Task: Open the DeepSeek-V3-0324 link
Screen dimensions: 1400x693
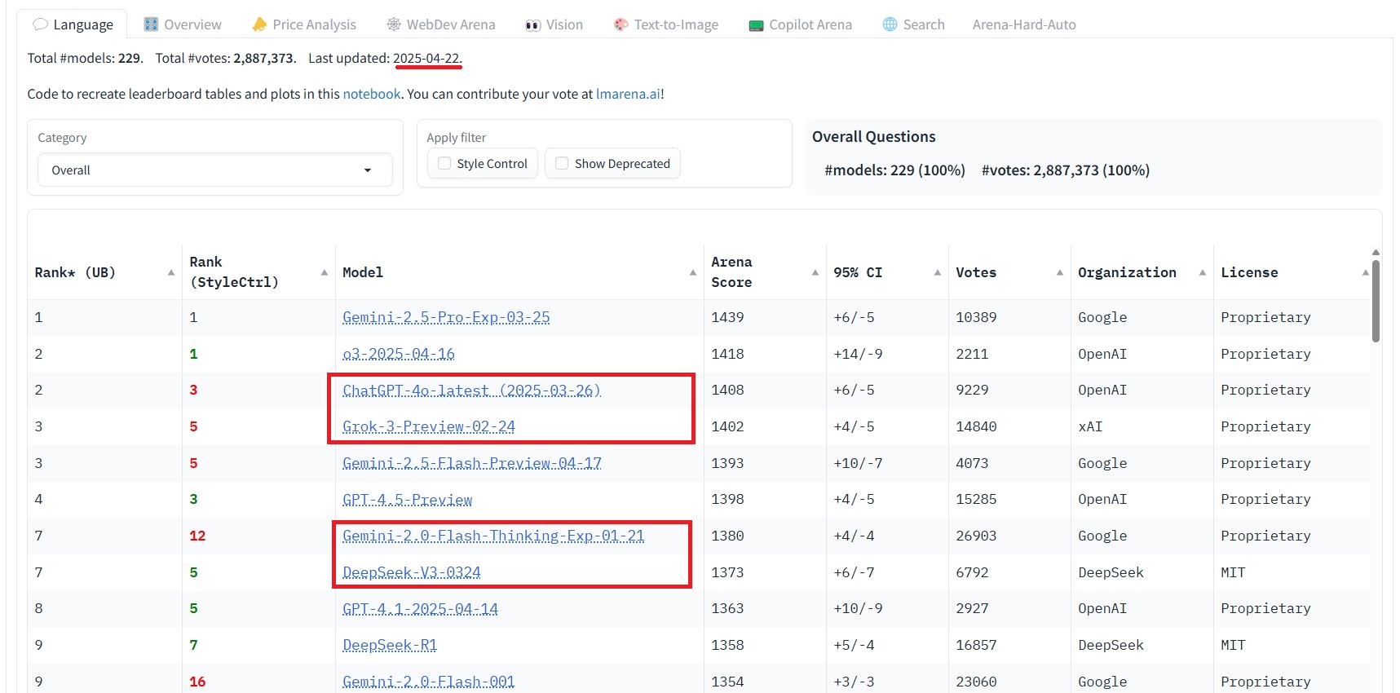Action: click(412, 572)
